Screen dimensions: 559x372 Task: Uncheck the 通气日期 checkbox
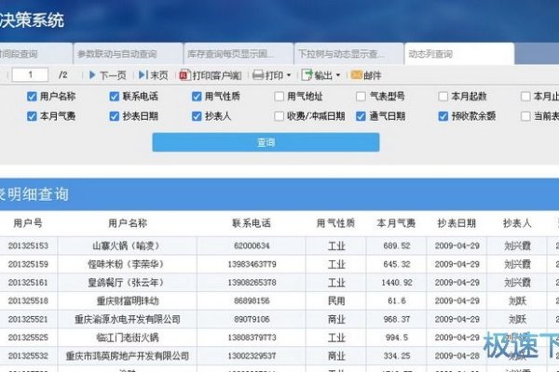click(x=361, y=116)
